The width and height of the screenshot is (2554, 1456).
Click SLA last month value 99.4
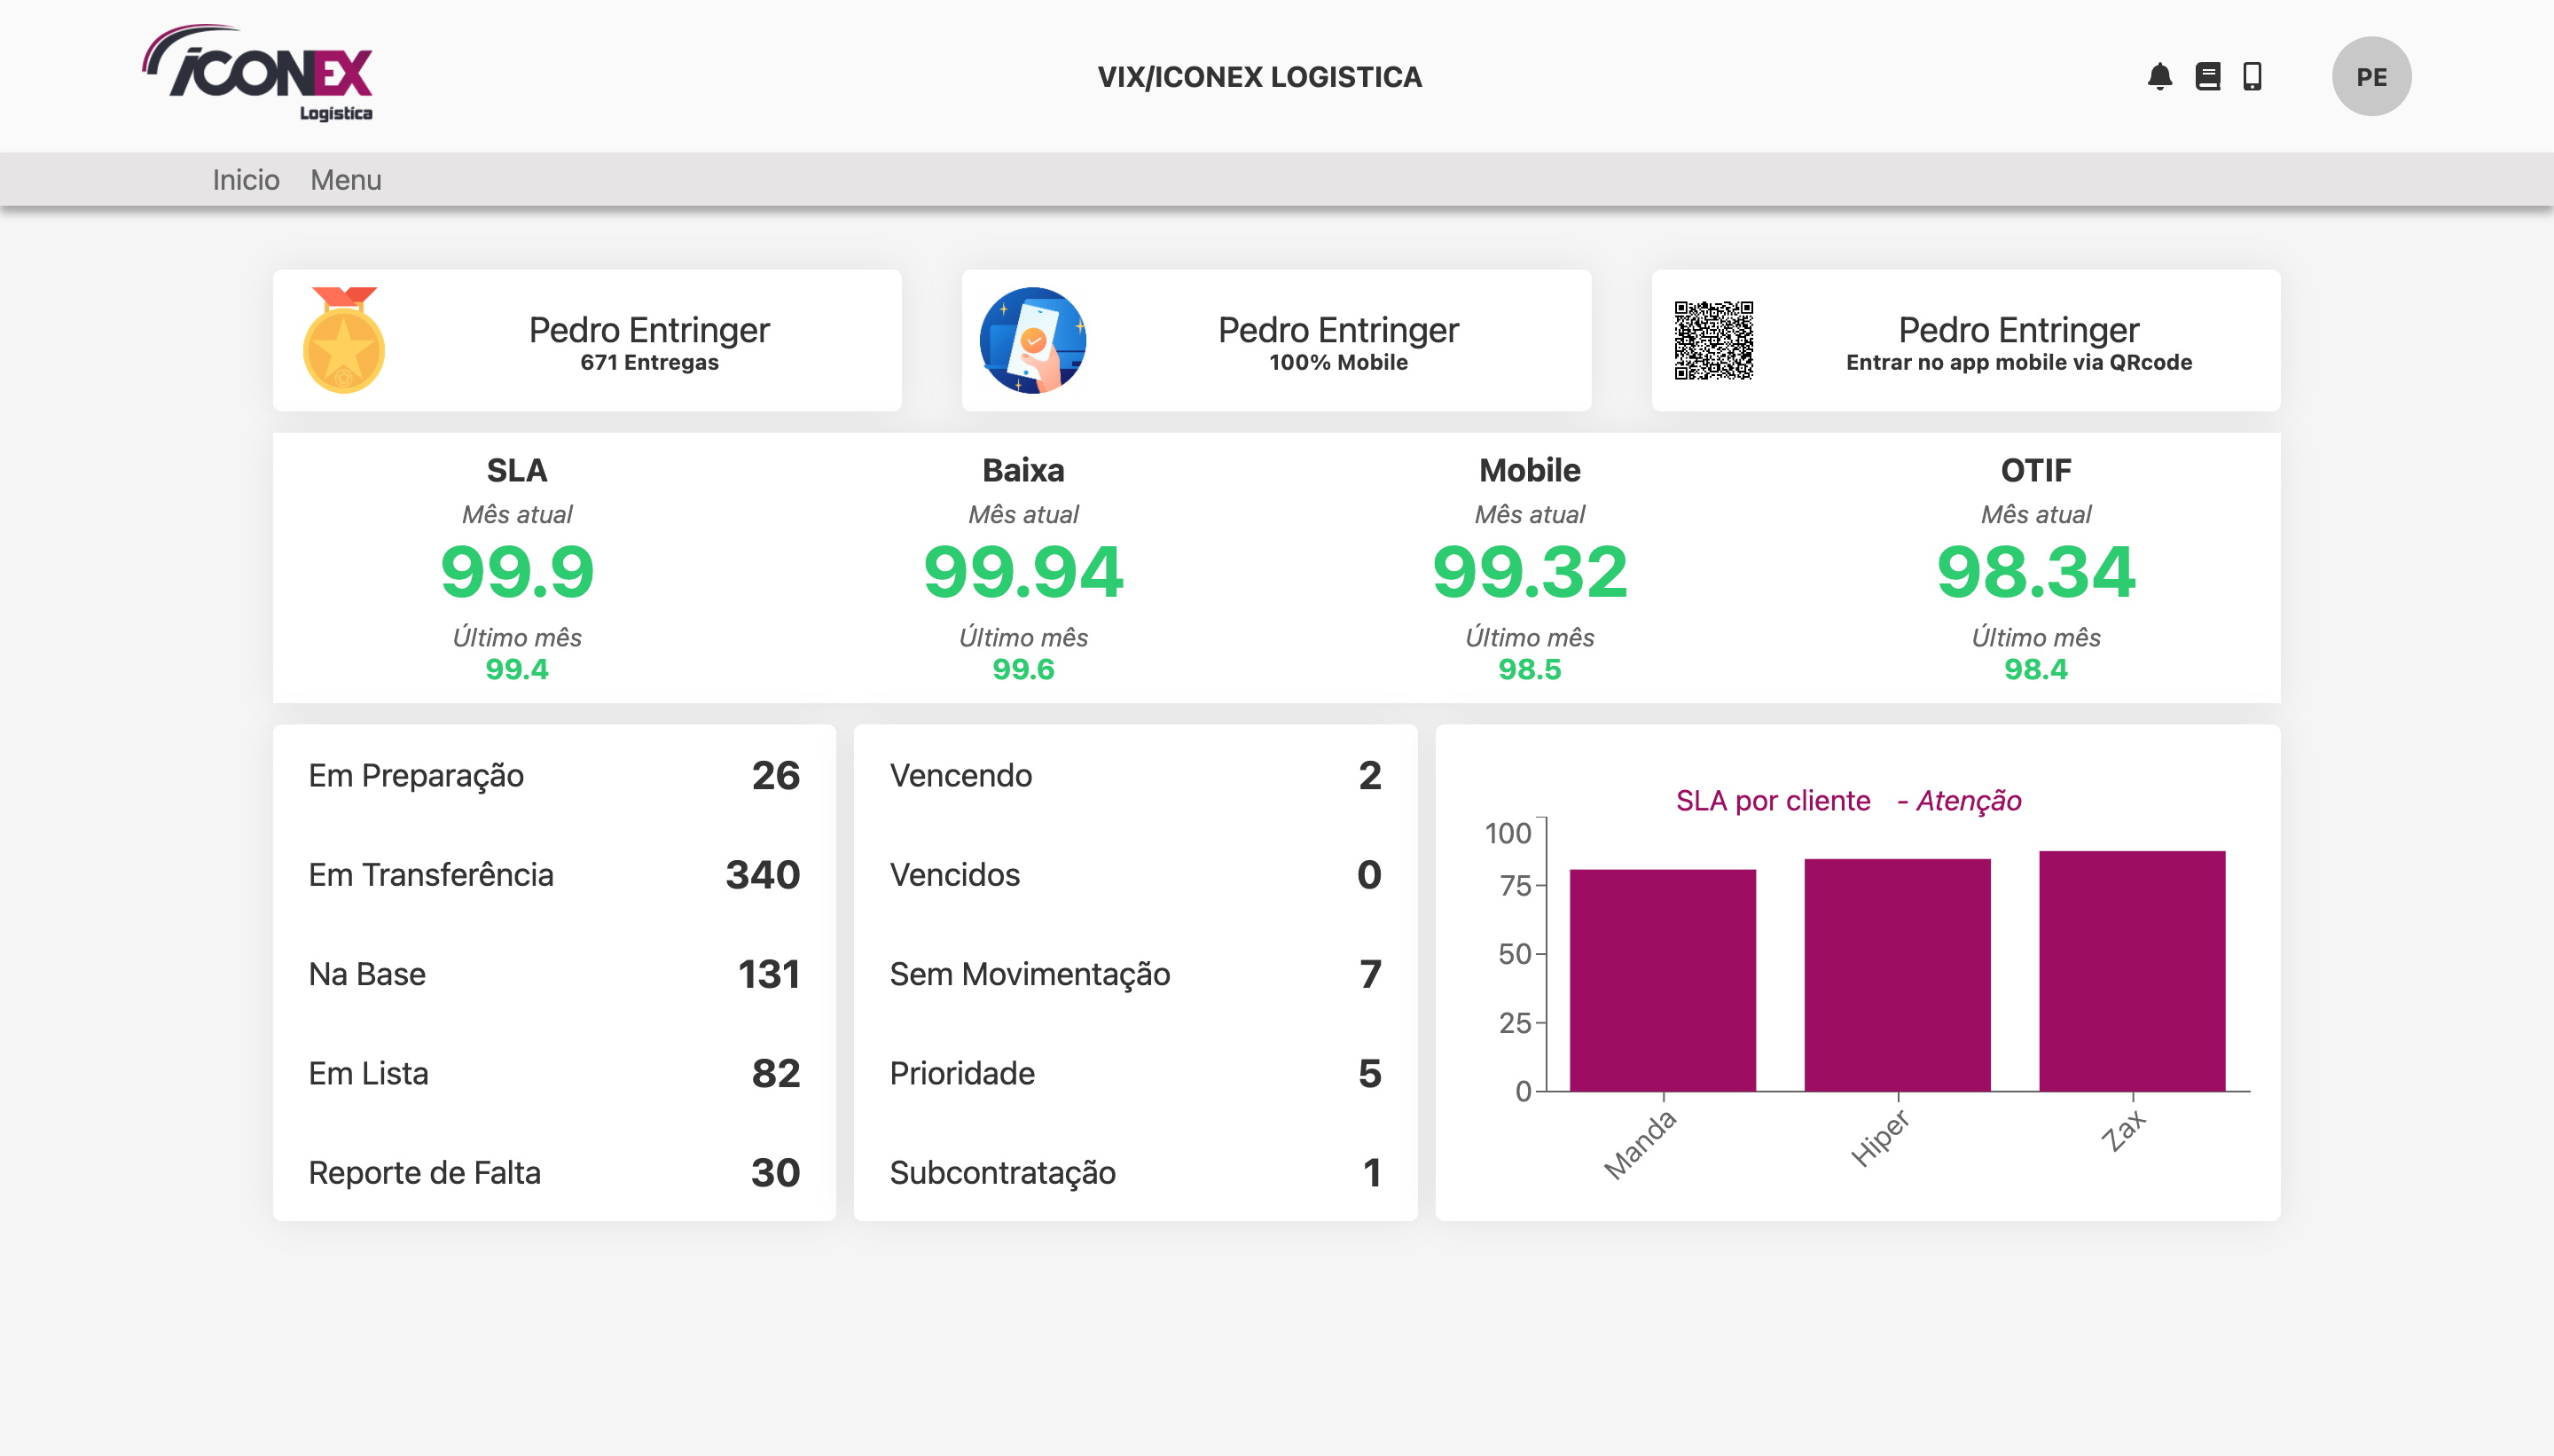point(517,669)
